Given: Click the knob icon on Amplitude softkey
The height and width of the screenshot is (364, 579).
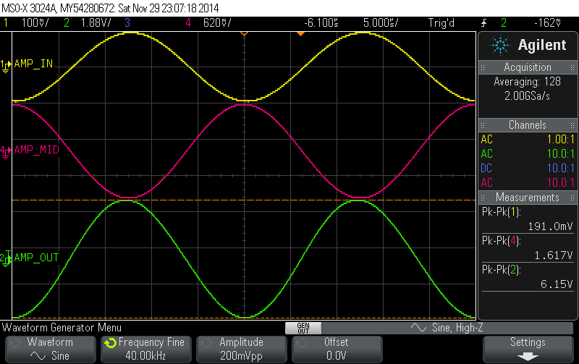Looking at the screenshot, I should (x=206, y=343).
